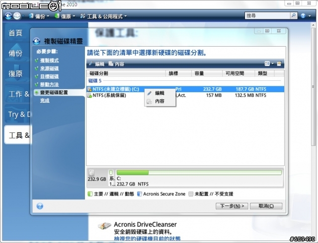The image size is (318, 243).
Task: Click 232.7 GB capacity cell
Action: pos(212,89)
